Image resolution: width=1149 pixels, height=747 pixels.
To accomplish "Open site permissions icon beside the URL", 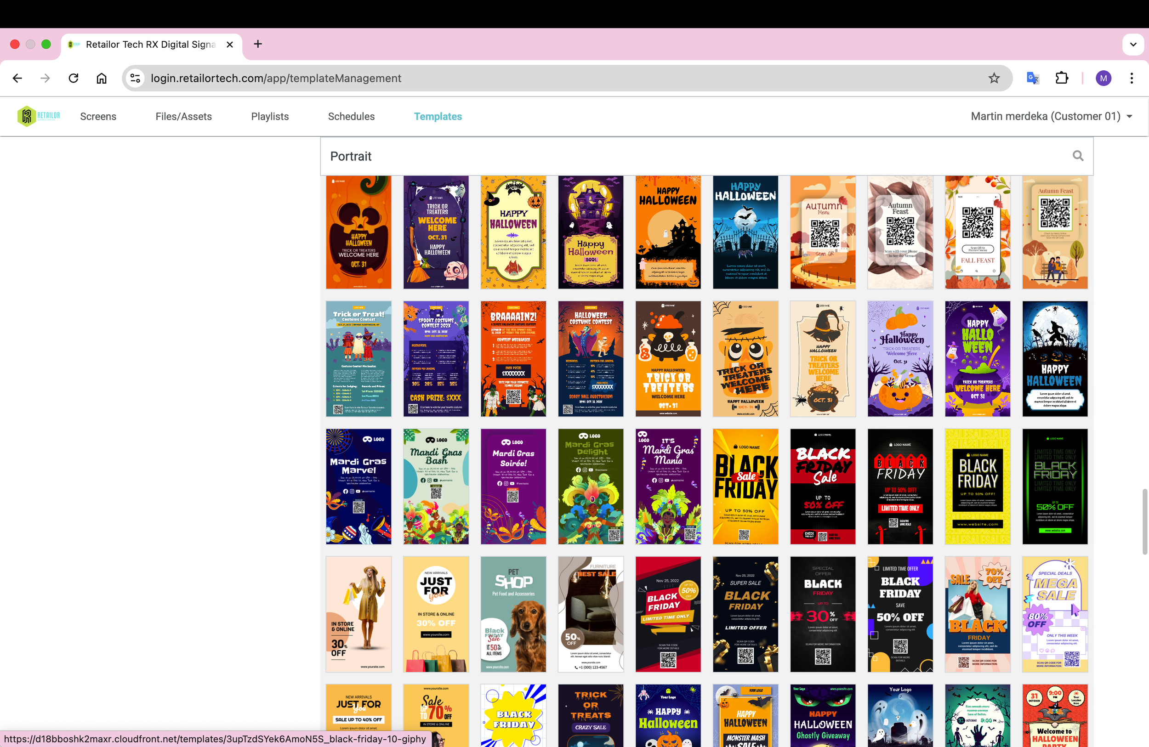I will click(135, 78).
